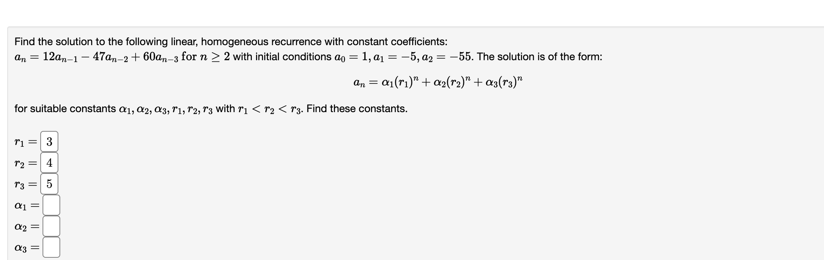The height and width of the screenshot is (260, 824).
Task: Click the r1 input field containing 3
Action: click(50, 142)
